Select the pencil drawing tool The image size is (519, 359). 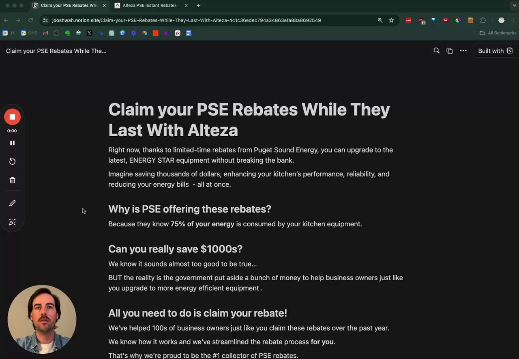[x=12, y=203]
